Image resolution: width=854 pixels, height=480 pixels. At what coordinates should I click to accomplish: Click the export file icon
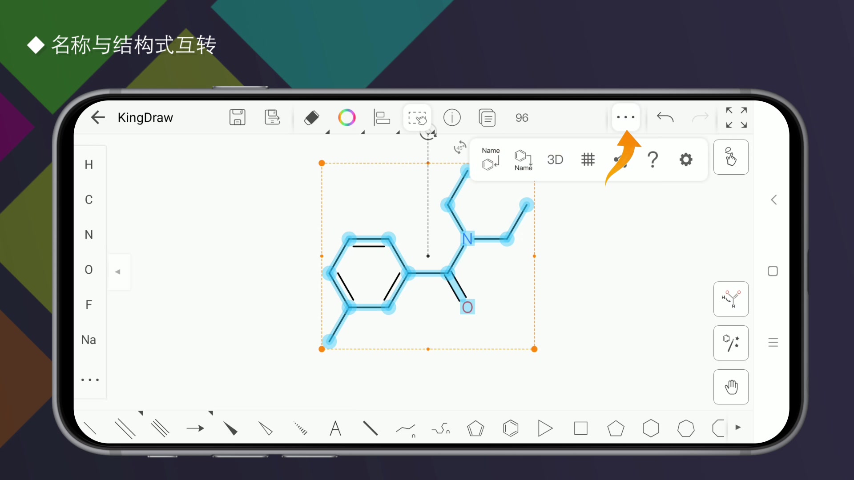pos(272,118)
